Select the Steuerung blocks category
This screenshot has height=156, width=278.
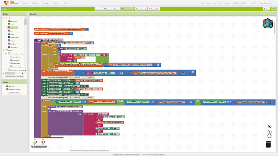click(13, 21)
